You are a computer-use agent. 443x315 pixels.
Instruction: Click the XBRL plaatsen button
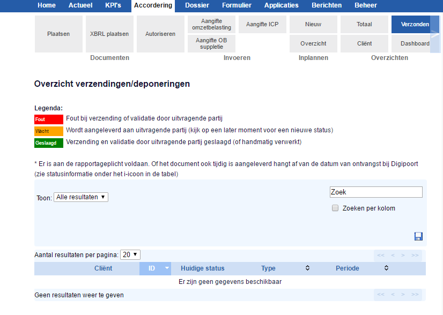pyautogui.click(x=109, y=34)
